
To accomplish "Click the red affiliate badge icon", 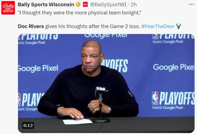I will point(85,4).
